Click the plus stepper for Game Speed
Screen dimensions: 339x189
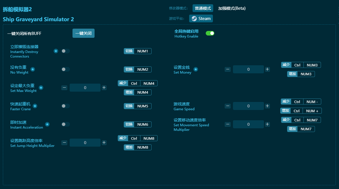point(267,106)
